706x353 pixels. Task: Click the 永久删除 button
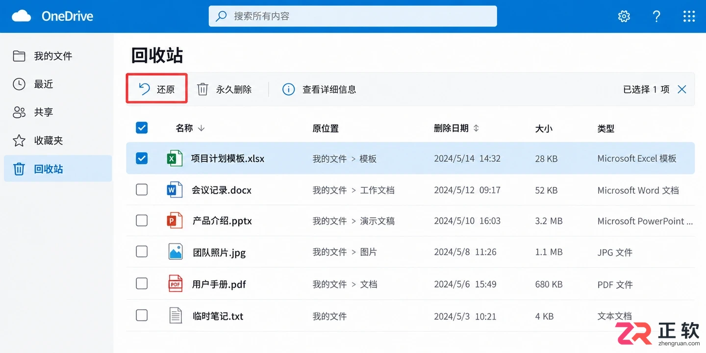(x=224, y=89)
